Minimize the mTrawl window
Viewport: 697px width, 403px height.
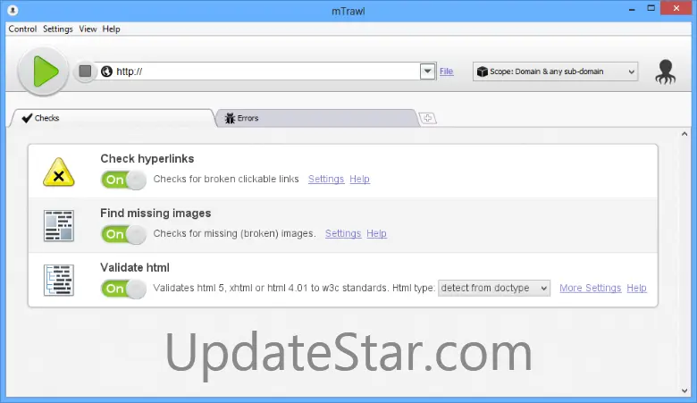632,9
